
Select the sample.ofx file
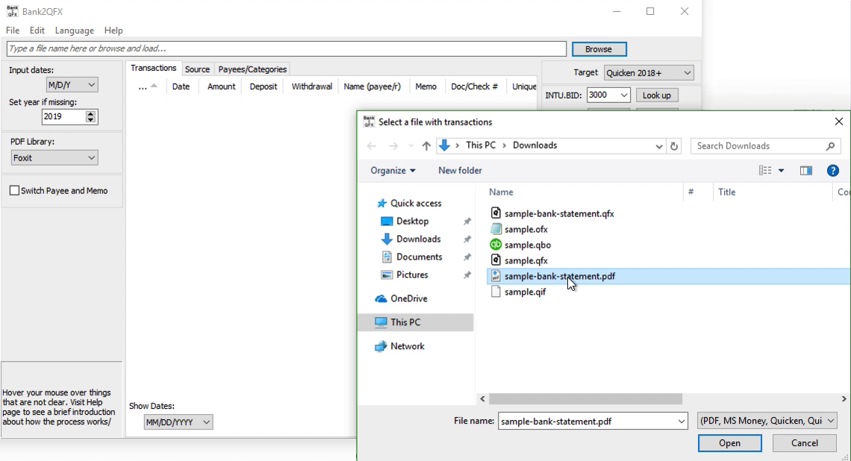pyautogui.click(x=520, y=230)
